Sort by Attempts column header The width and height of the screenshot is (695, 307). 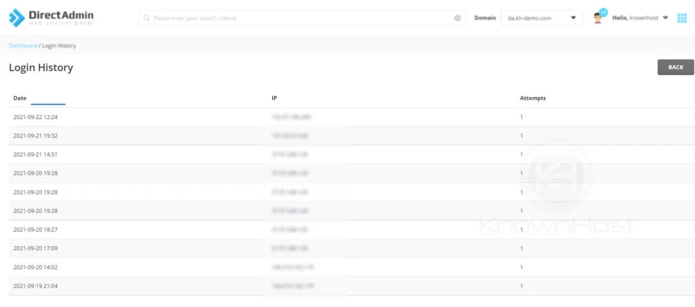(x=533, y=98)
